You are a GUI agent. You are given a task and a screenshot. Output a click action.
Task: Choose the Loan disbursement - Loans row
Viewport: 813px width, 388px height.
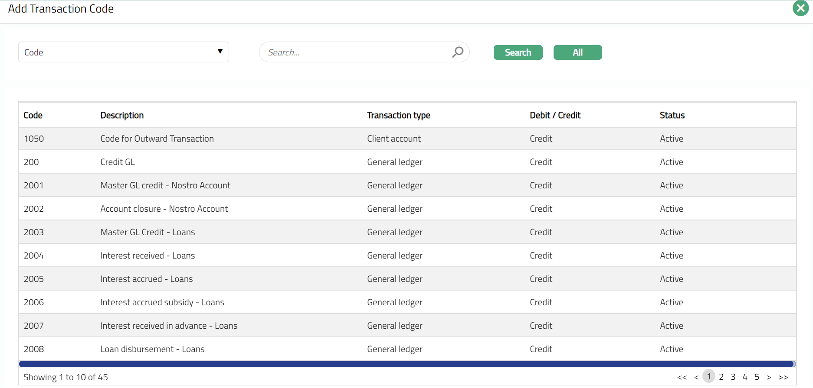(152, 349)
